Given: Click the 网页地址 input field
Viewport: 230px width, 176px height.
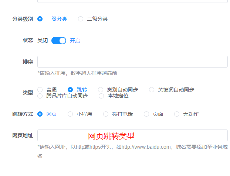Looking at the screenshot, I should tap(132, 135).
